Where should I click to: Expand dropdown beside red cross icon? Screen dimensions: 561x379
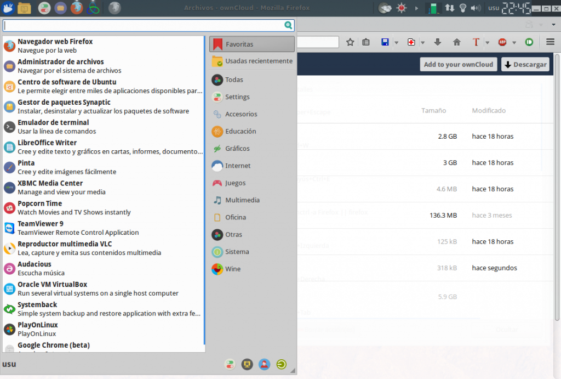tap(422, 43)
